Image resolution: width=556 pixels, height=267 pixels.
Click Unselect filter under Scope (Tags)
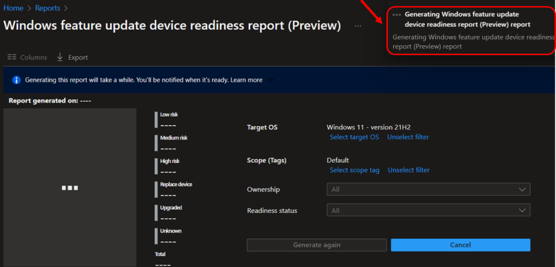click(x=408, y=170)
